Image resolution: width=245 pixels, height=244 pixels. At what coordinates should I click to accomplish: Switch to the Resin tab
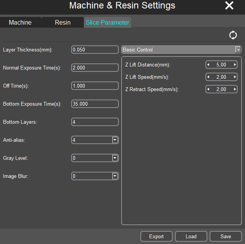point(63,22)
